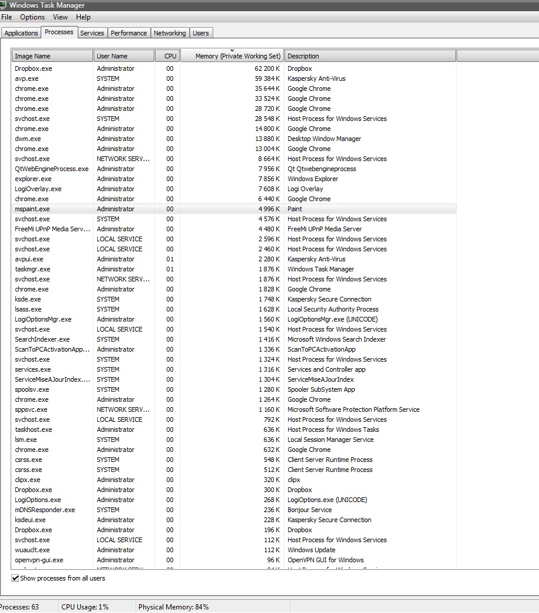Image resolution: width=539 pixels, height=613 pixels.
Task: Click the Windows Update description
Action: [312, 550]
